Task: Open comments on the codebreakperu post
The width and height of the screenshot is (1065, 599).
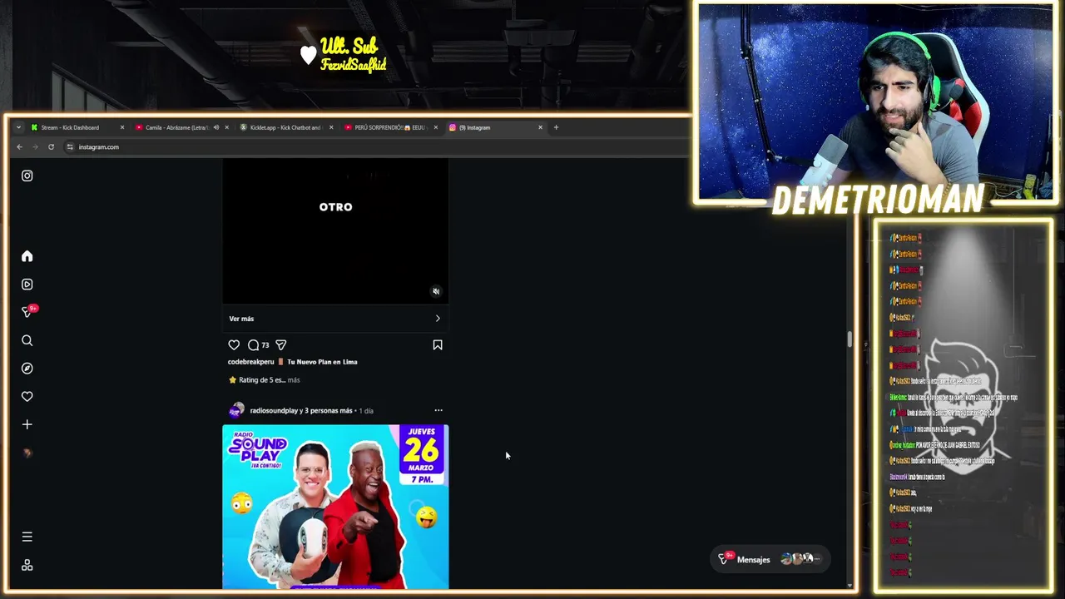Action: click(x=253, y=344)
